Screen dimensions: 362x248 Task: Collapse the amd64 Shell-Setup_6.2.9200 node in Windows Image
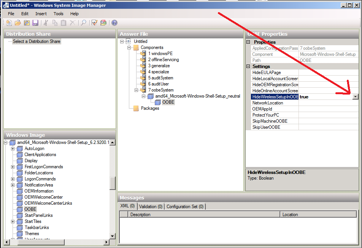click(x=6, y=143)
